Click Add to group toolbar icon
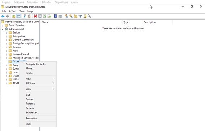This screenshot has height=131, width=205. click(90, 16)
